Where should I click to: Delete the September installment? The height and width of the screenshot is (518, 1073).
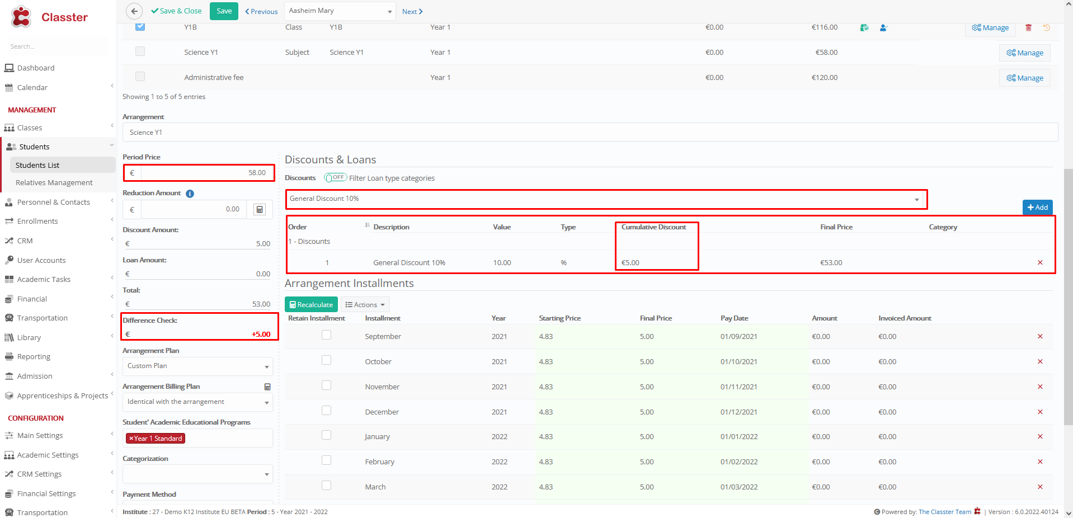[x=1040, y=336]
